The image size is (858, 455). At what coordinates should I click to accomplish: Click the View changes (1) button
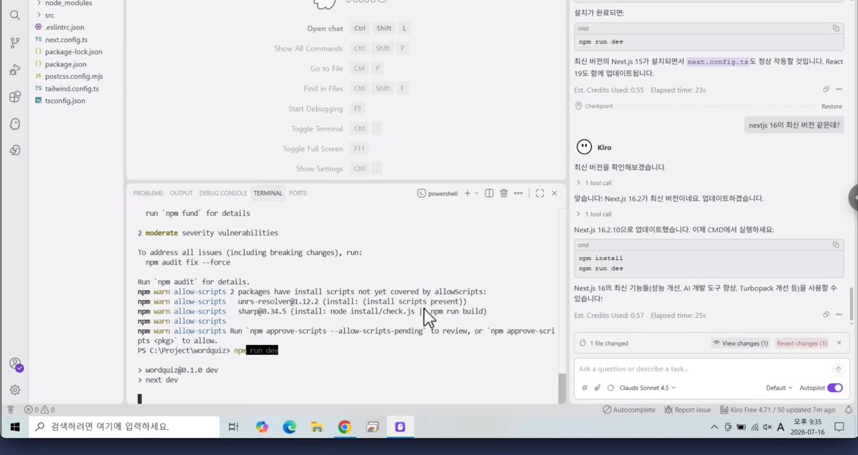tap(740, 343)
